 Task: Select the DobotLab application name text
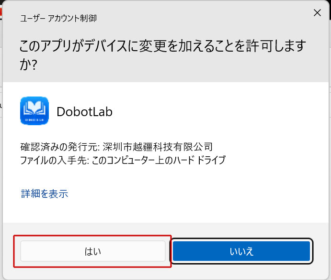tap(84, 111)
